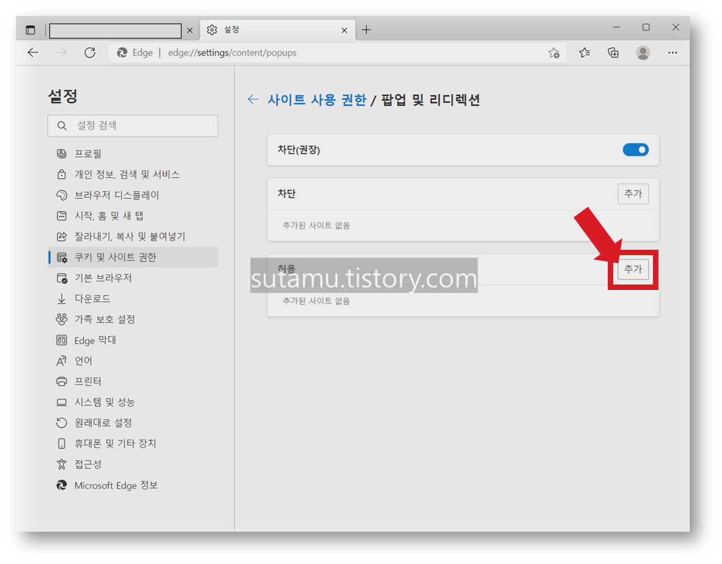Minimize the Edge window
The image size is (722, 564).
(616, 27)
